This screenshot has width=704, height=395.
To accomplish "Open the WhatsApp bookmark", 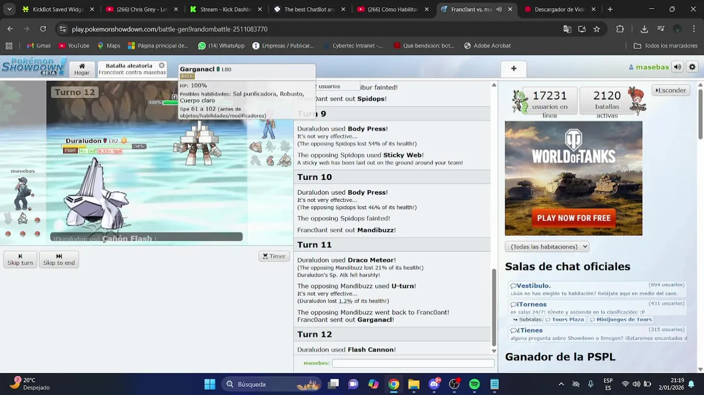I will point(221,46).
